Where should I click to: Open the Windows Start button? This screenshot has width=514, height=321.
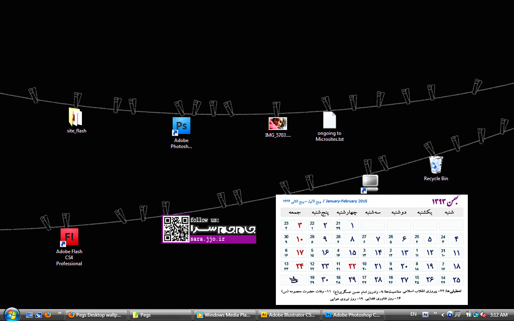tap(11, 314)
